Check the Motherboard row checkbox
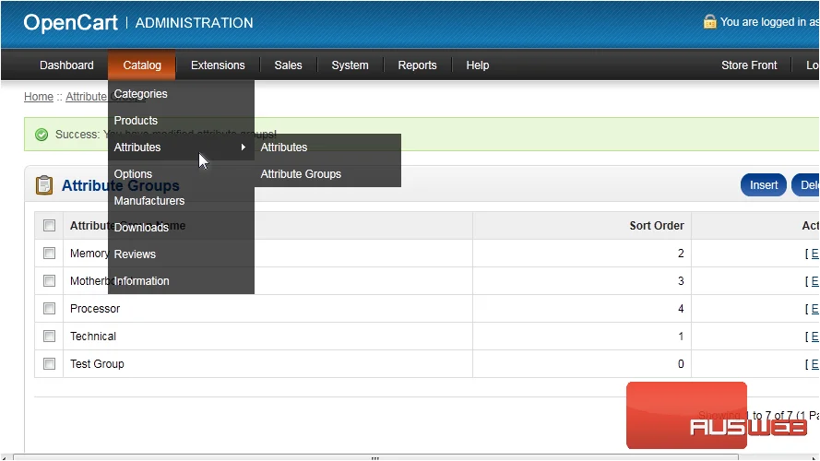The width and height of the screenshot is (820, 461). pos(49,280)
